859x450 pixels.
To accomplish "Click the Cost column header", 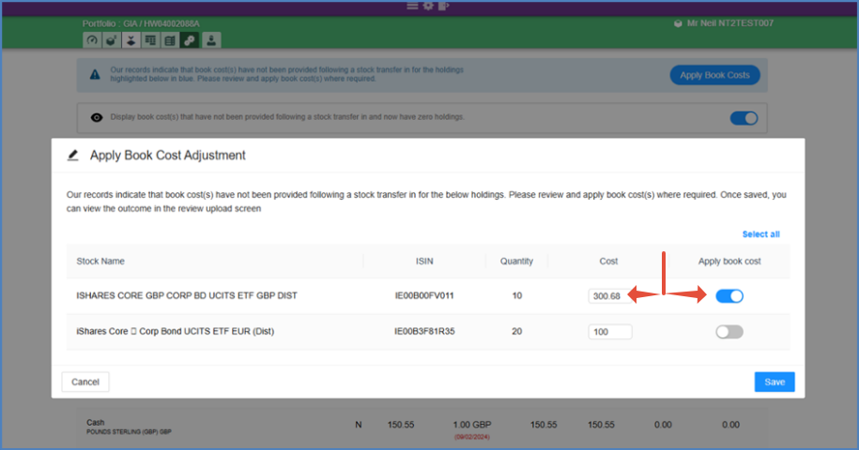I will (x=608, y=262).
